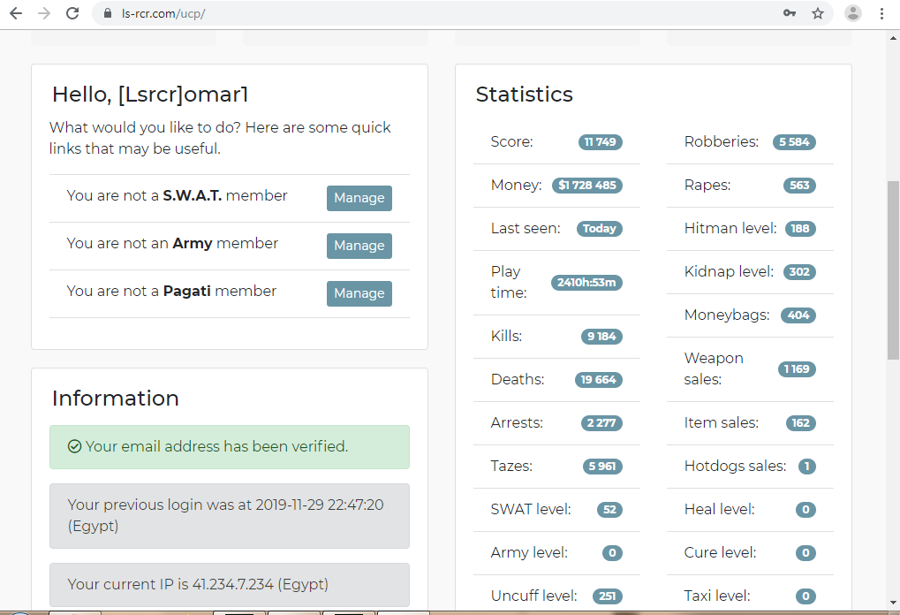Click the Information heading
Image resolution: width=900 pixels, height=615 pixels.
[116, 398]
